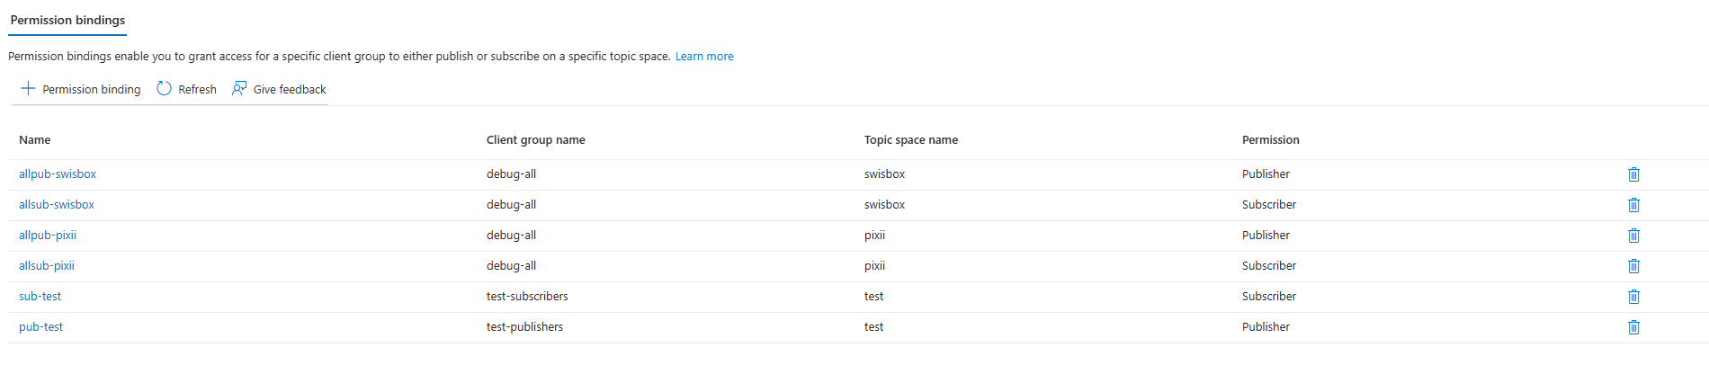The image size is (1709, 365).
Task: Open the pub-test binding
Action: (41, 326)
